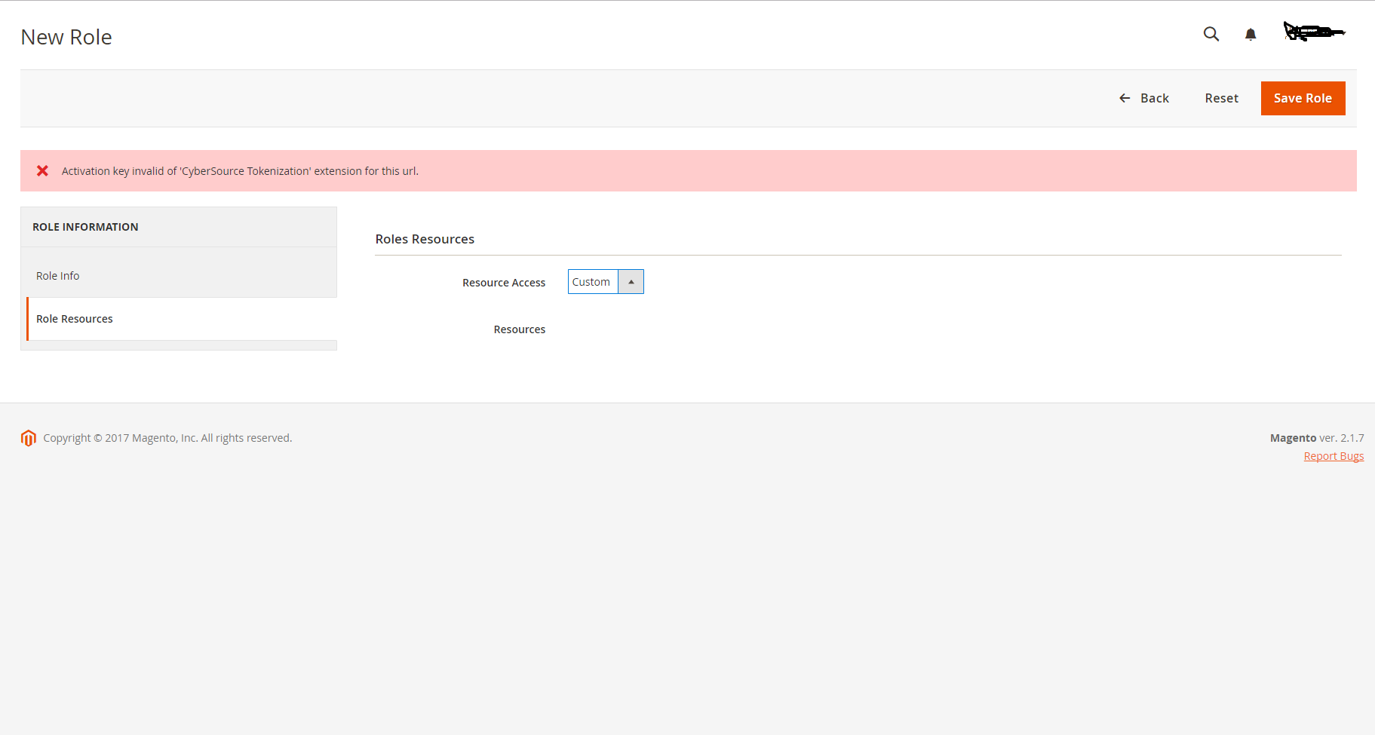
Task: Click the left arrow beside Back
Action: (1125, 98)
